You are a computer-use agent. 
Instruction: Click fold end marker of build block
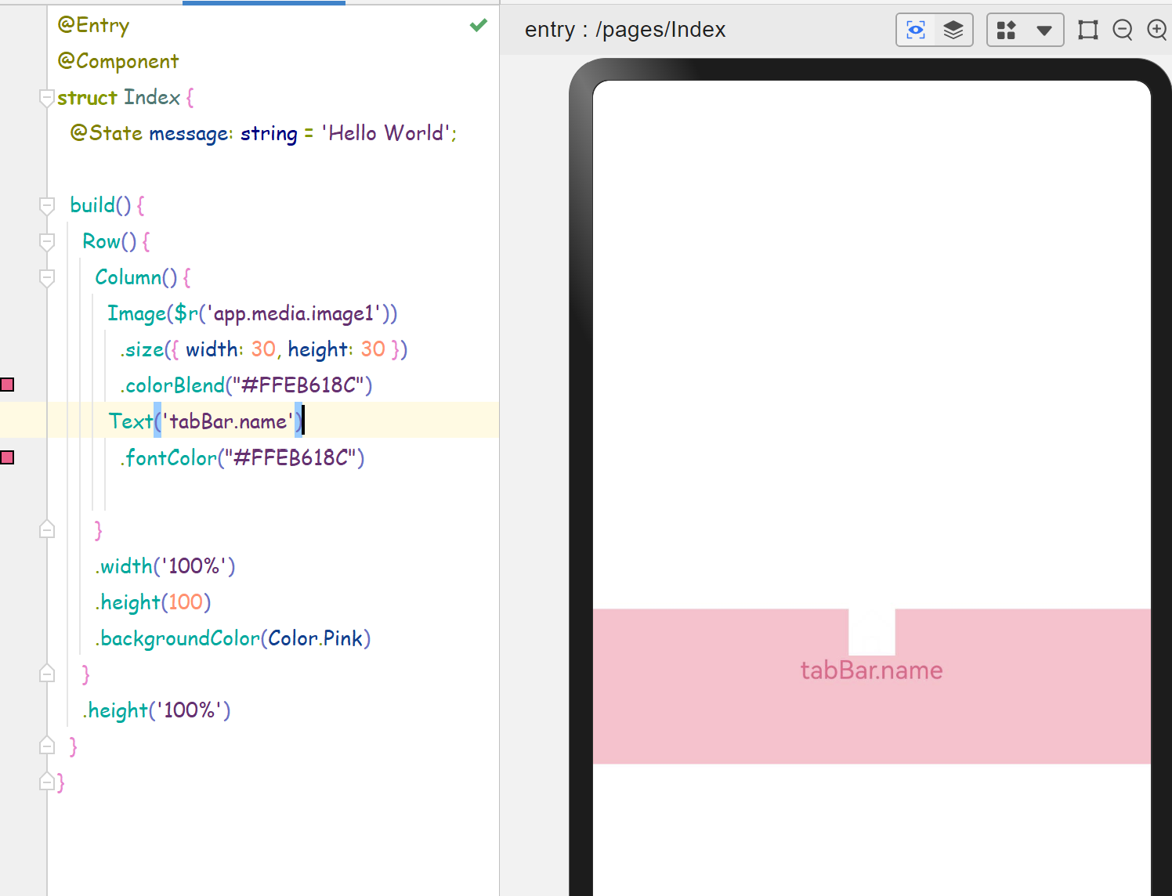tap(47, 746)
